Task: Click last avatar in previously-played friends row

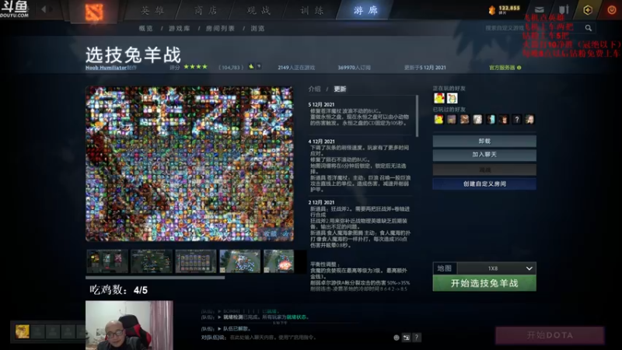Action: tap(529, 119)
